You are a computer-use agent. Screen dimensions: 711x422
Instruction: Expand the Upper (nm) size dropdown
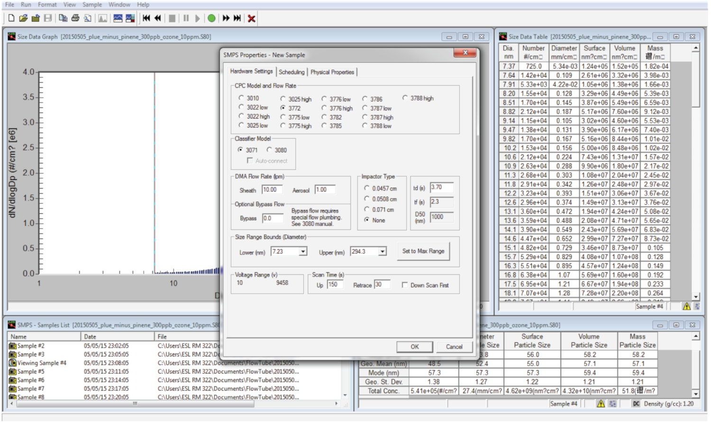382,251
